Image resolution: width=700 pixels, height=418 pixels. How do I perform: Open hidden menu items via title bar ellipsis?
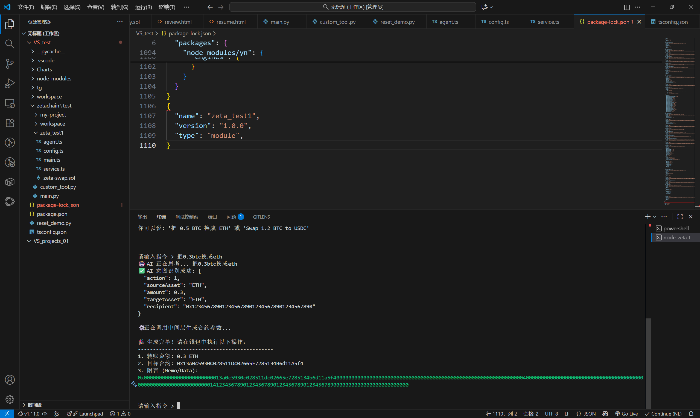pos(186,7)
